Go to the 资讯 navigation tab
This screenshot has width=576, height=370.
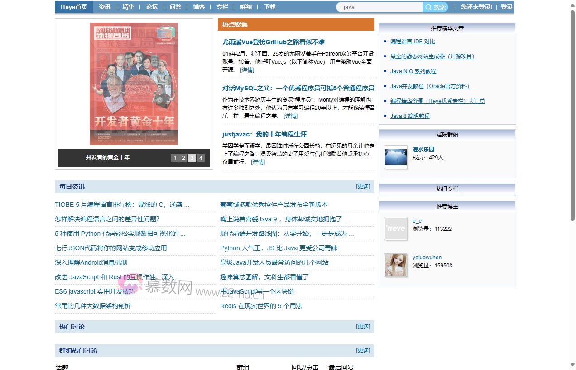[x=105, y=7]
